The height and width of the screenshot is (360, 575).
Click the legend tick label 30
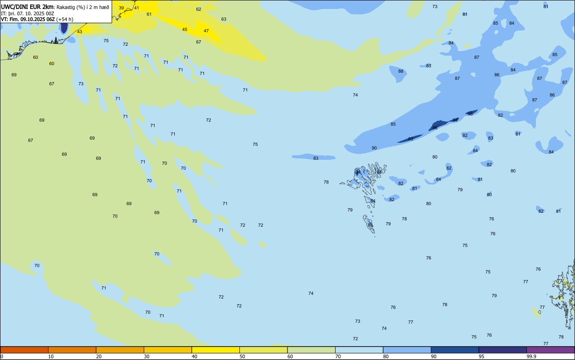click(x=146, y=356)
